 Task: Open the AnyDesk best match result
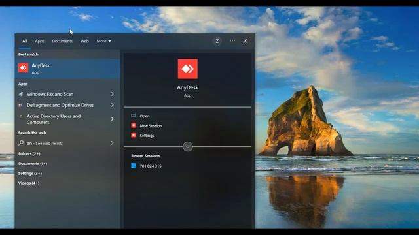coord(67,69)
